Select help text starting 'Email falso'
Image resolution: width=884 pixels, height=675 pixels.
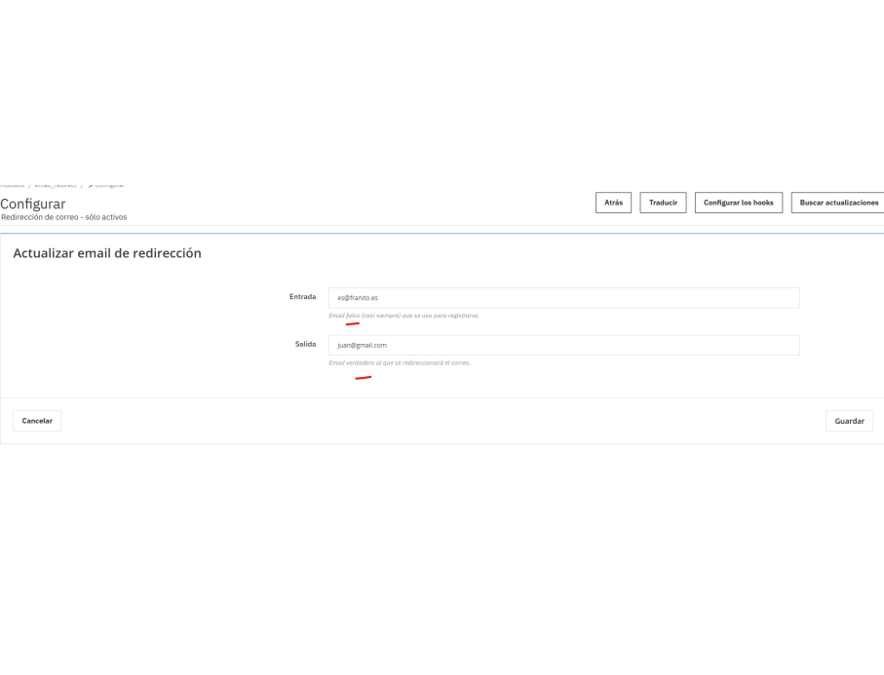[x=404, y=316]
